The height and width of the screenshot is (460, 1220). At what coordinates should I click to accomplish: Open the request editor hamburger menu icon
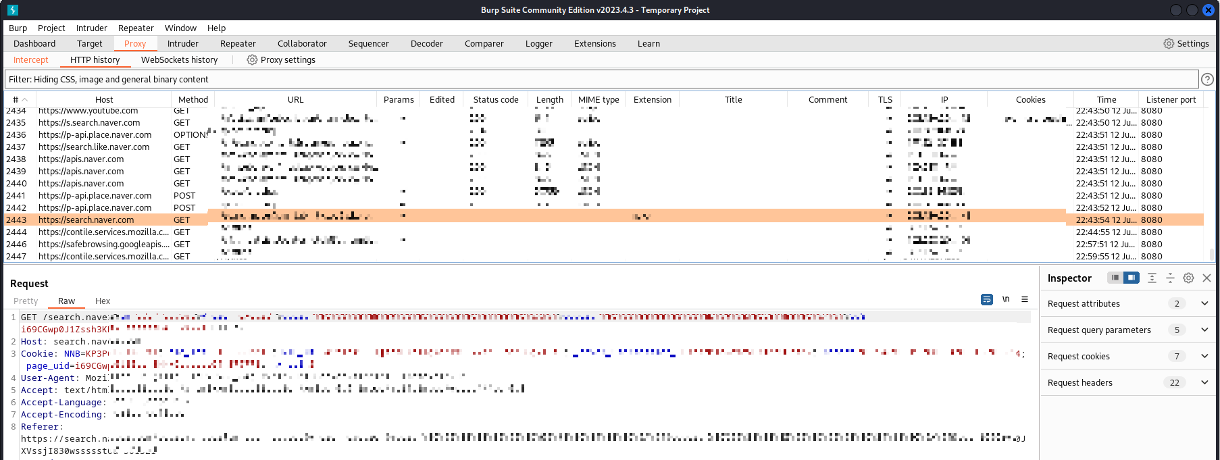point(1025,299)
